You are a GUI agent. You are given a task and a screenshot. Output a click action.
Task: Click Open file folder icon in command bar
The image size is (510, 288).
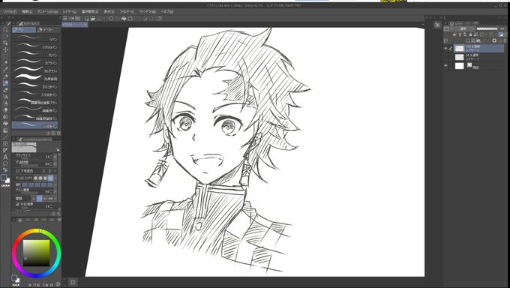click(93, 18)
